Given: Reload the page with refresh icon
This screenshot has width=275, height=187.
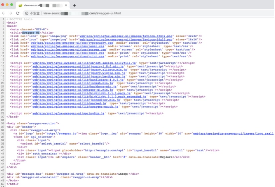Looking at the screenshot, I should tap(18, 13).
